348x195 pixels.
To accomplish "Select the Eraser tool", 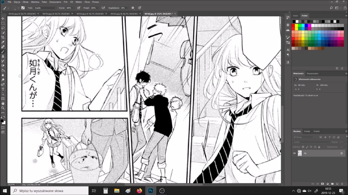I will click(3, 66).
